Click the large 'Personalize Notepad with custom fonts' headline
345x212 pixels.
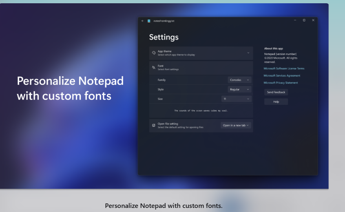coord(70,88)
